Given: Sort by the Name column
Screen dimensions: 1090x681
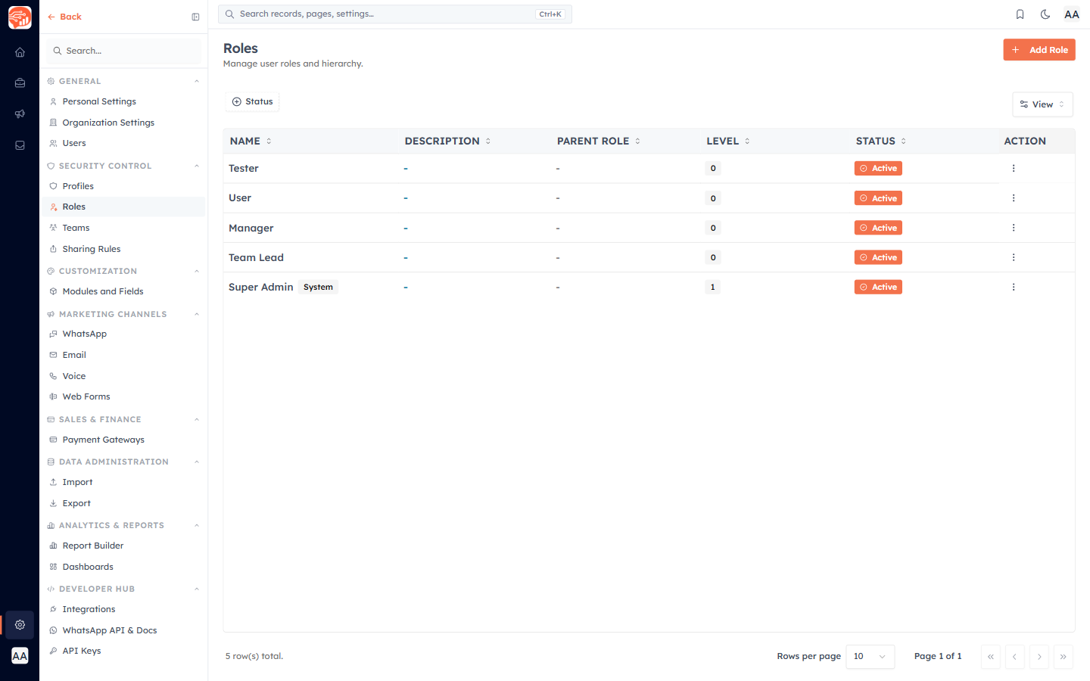Looking at the screenshot, I should click(x=251, y=141).
